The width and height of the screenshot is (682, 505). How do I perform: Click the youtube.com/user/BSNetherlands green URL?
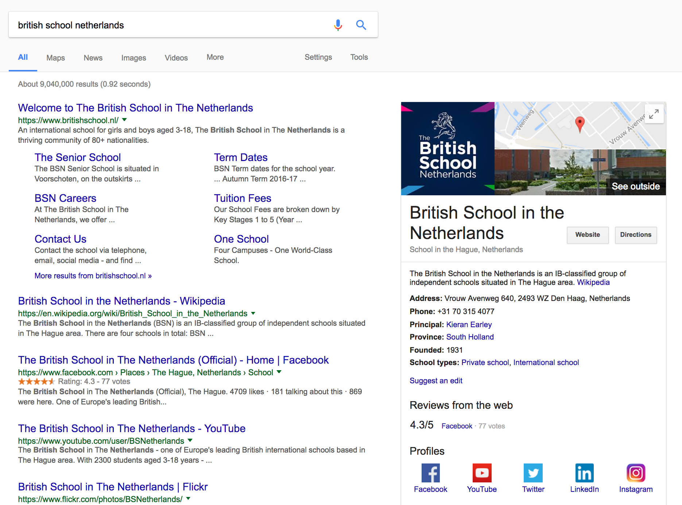(x=101, y=441)
